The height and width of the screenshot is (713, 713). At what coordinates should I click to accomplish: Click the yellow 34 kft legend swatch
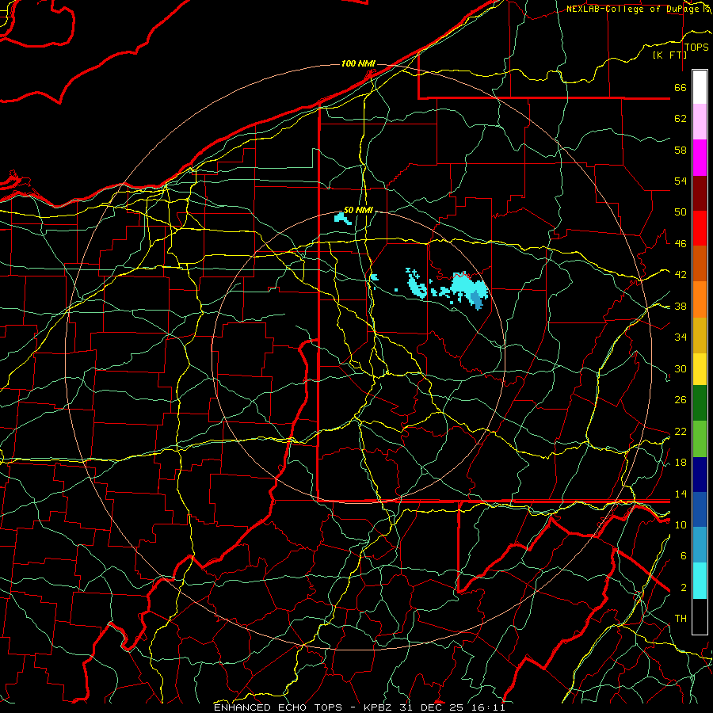[x=700, y=368]
